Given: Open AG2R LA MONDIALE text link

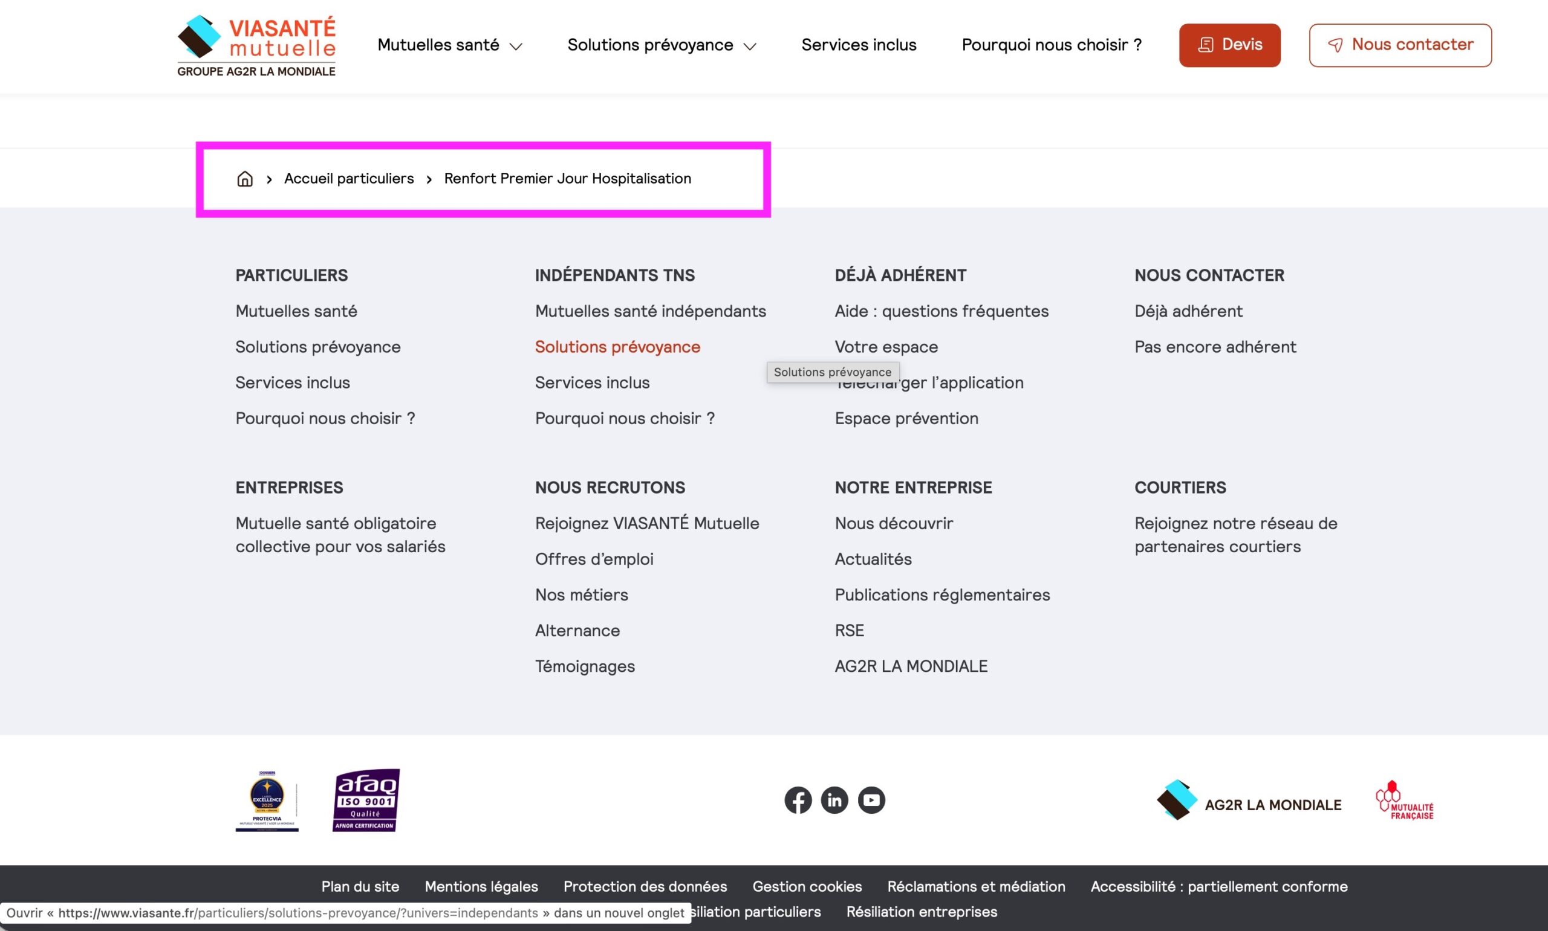Looking at the screenshot, I should tap(911, 666).
